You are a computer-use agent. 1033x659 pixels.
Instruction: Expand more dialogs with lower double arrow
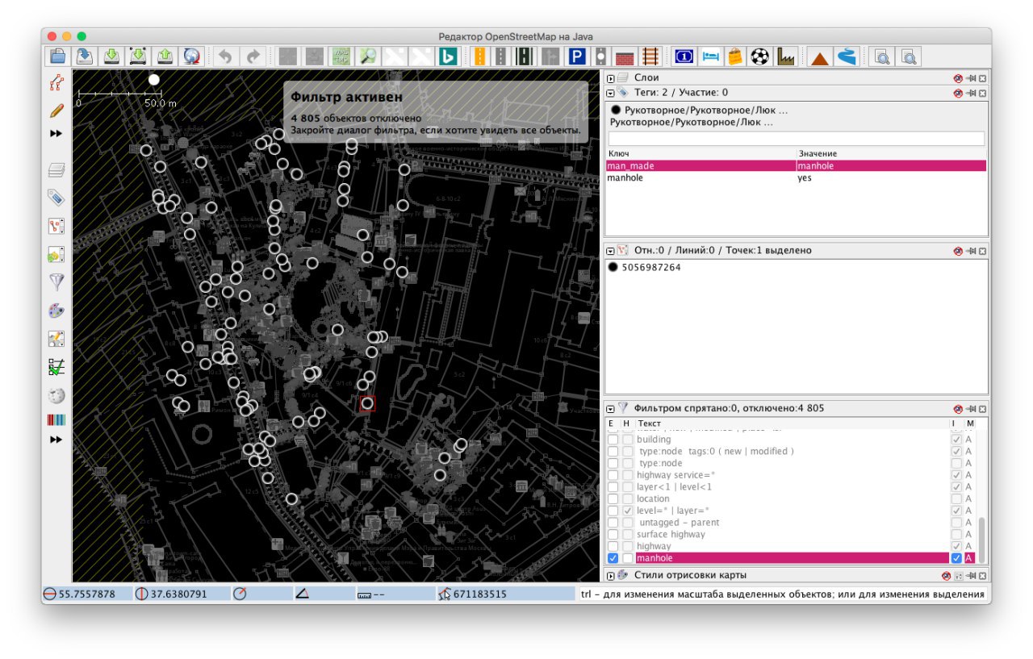point(56,440)
